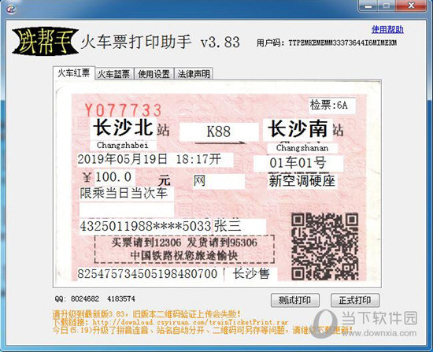The width and height of the screenshot is (433, 352).
Task: Edit the serial number field 82547573450519848 0700
Action: [x=149, y=274]
